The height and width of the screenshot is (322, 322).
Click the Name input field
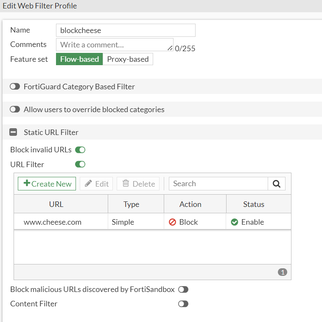[126, 30]
